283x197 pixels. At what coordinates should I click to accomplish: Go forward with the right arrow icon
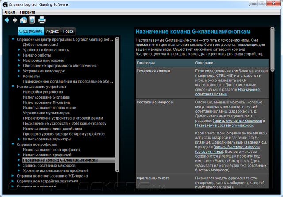click(15, 20)
